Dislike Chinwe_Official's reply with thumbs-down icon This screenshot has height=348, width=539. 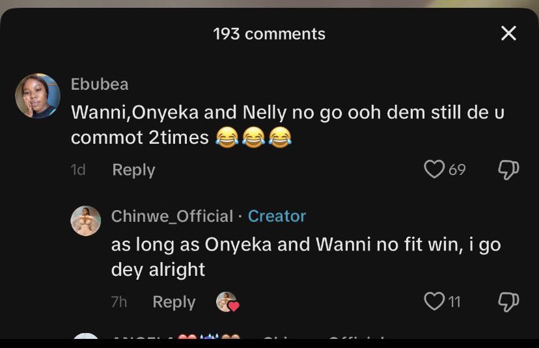point(508,301)
